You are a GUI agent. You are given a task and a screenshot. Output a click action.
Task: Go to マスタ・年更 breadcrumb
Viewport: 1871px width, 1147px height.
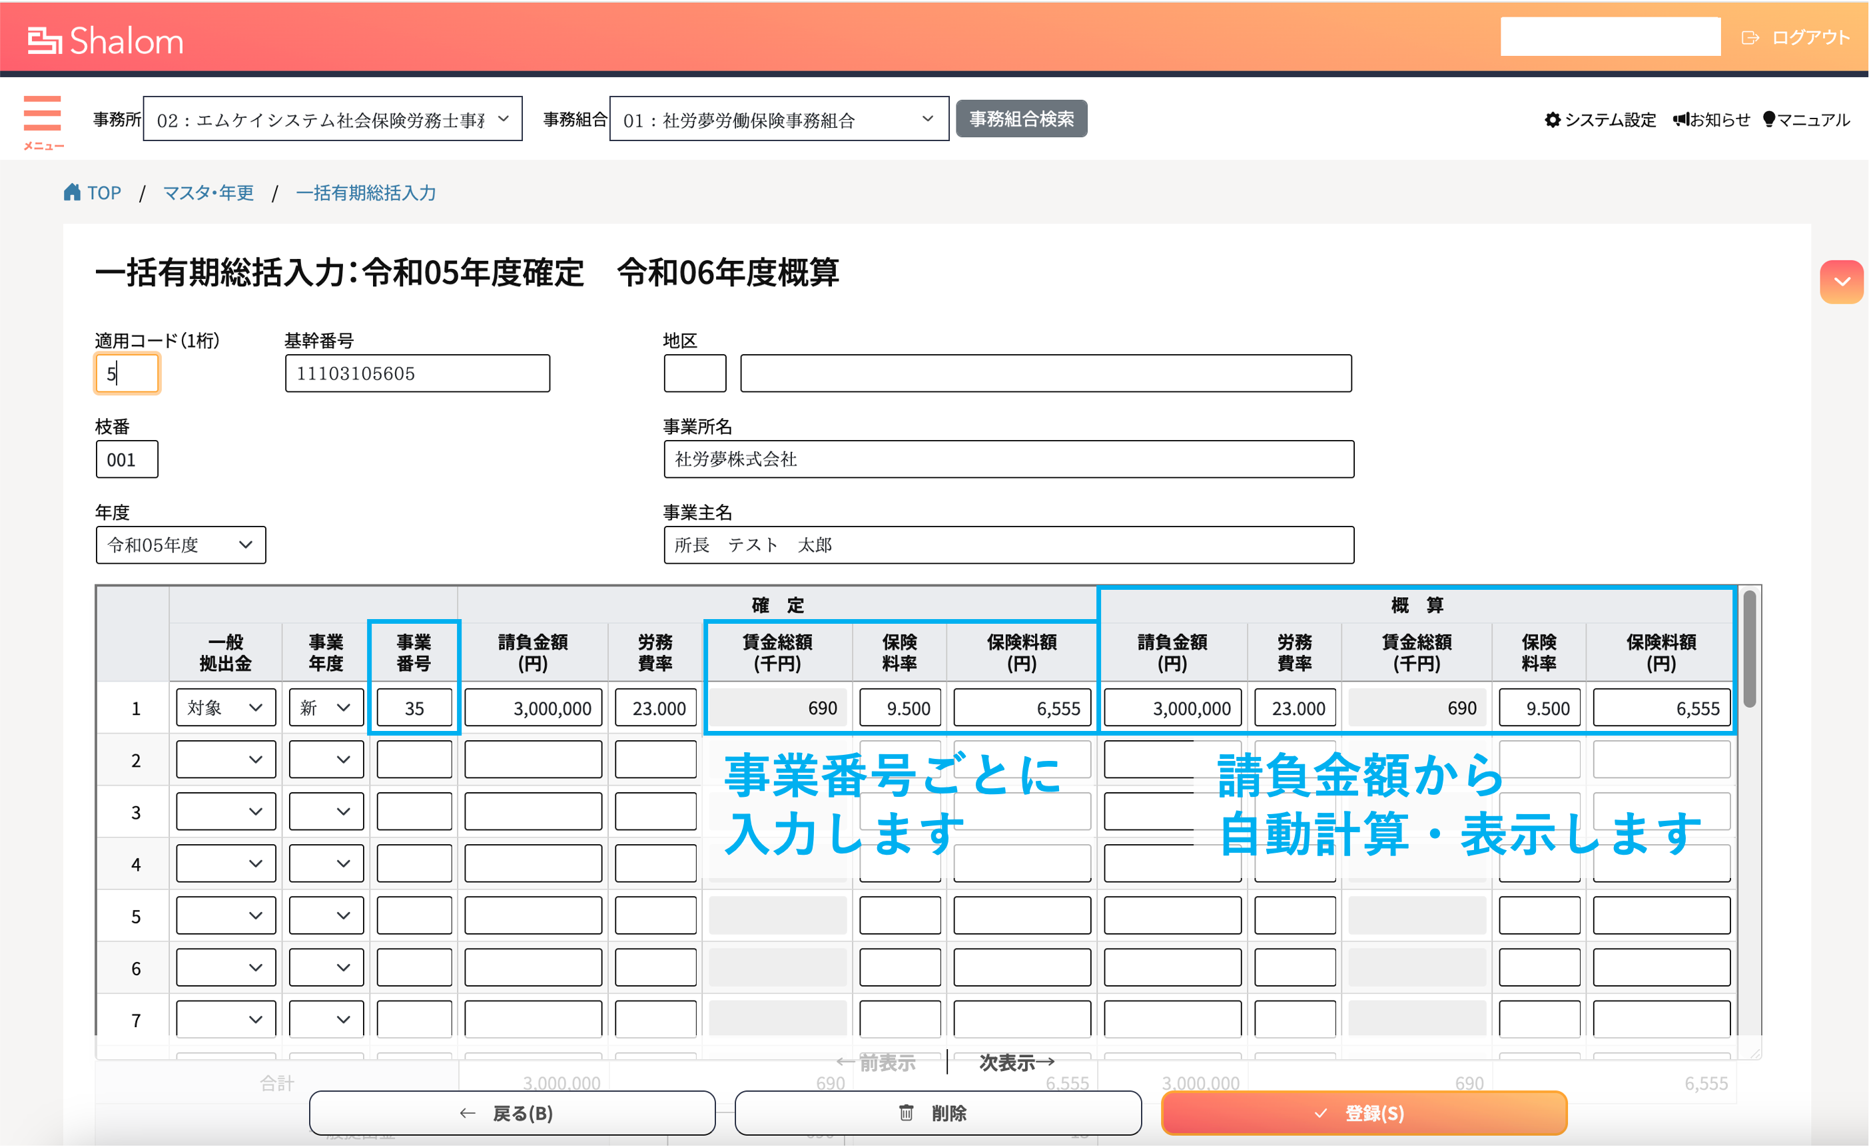coord(209,193)
